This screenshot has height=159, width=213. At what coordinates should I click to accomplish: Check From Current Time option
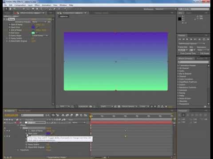(x=179, y=53)
